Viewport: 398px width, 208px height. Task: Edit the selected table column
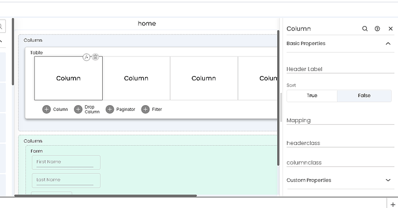(x=86, y=57)
